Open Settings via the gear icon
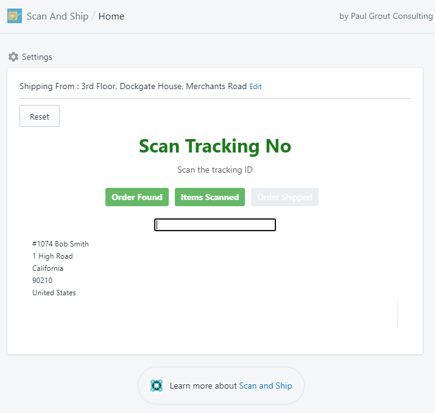The width and height of the screenshot is (435, 413). tap(13, 57)
